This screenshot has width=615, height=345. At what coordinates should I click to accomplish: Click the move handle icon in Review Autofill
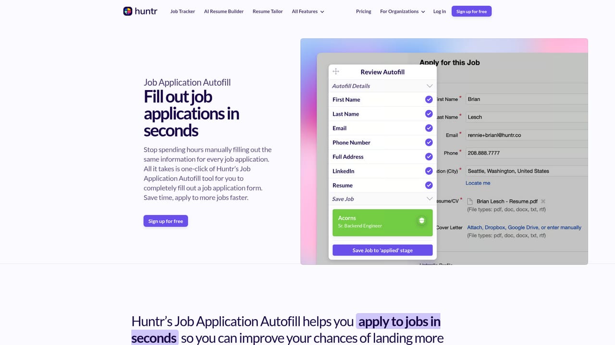[336, 71]
